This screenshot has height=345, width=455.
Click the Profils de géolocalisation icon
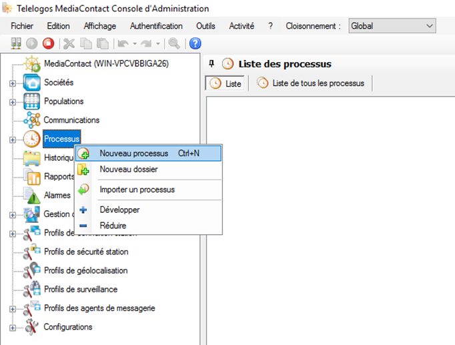pos(32,270)
